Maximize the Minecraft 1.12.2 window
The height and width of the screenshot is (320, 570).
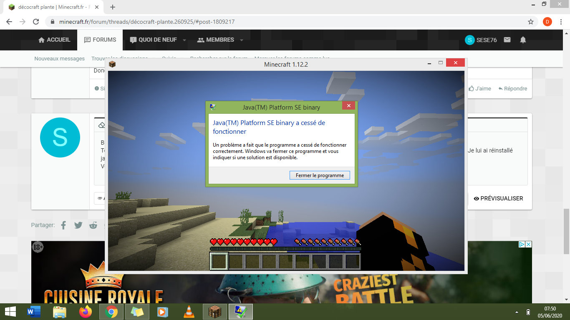click(x=440, y=63)
